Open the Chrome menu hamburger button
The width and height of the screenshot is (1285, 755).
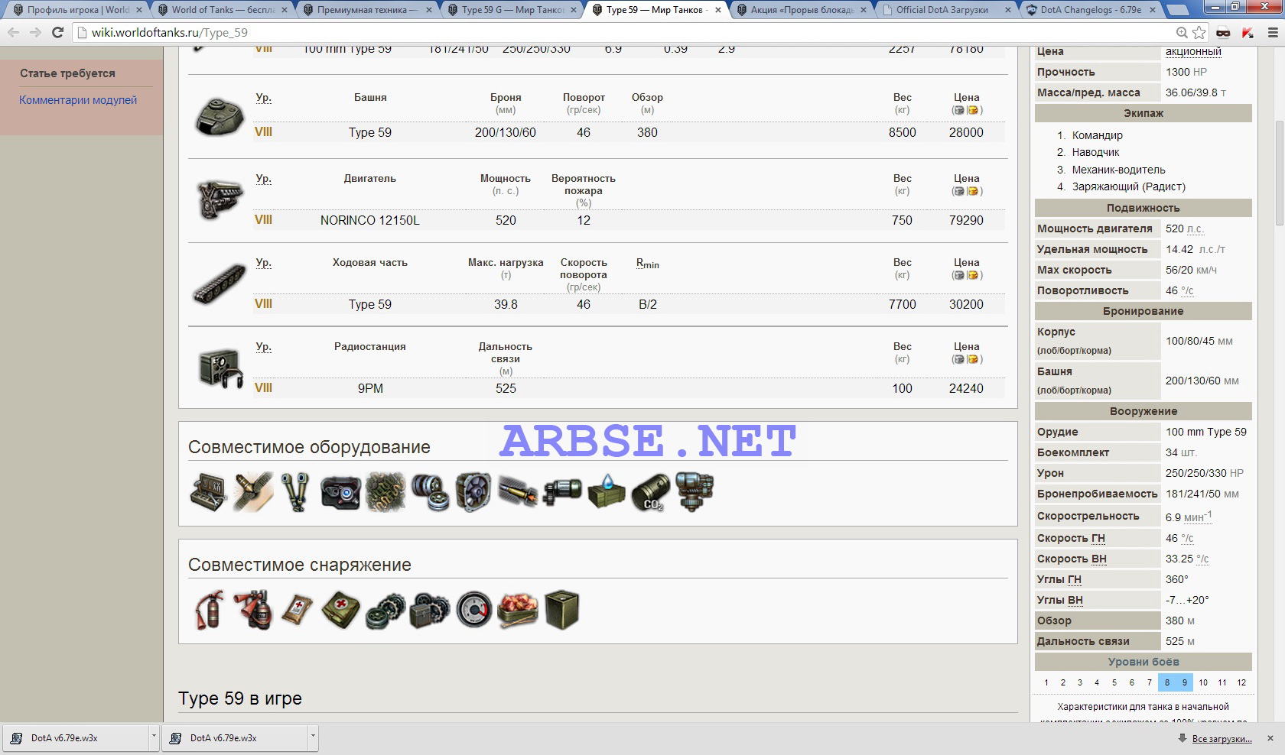pyautogui.click(x=1273, y=32)
